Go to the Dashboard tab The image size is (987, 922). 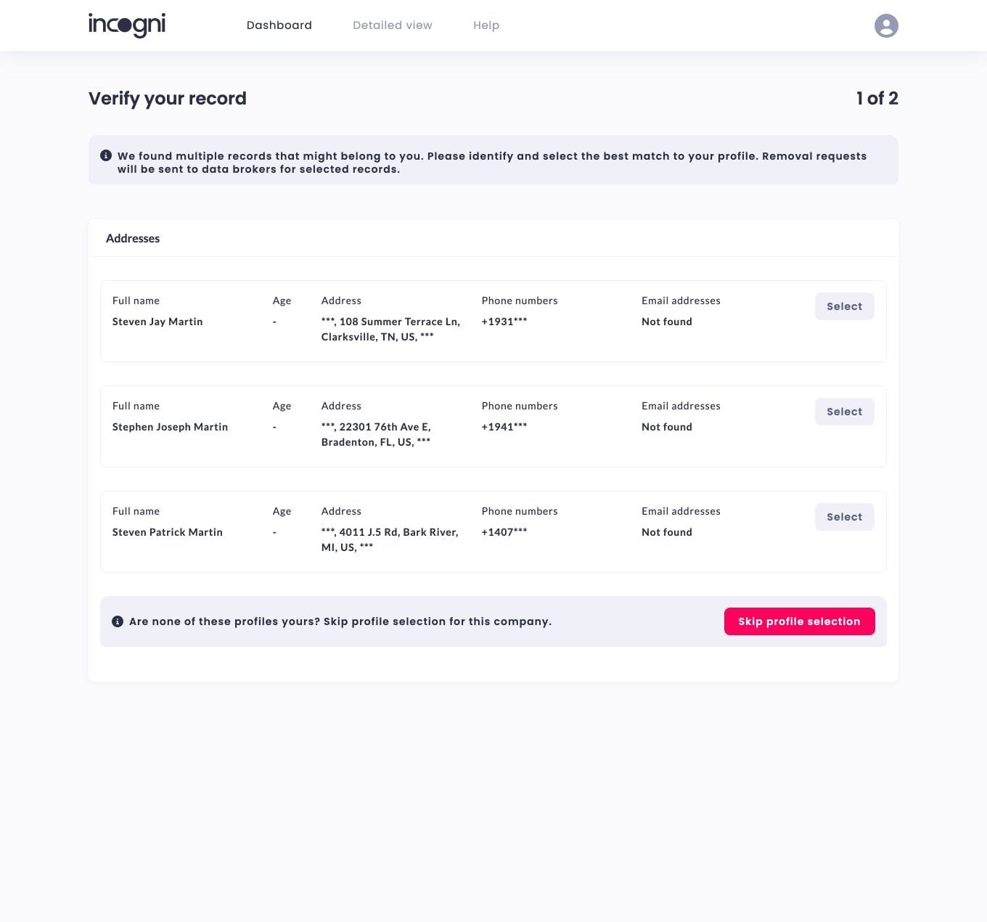[279, 25]
